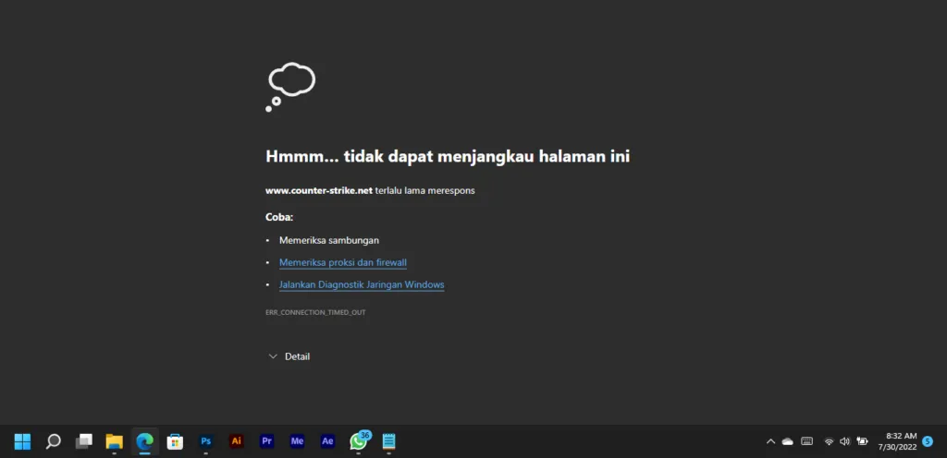
Task: Open taskbar Search magnifier
Action: (53, 441)
